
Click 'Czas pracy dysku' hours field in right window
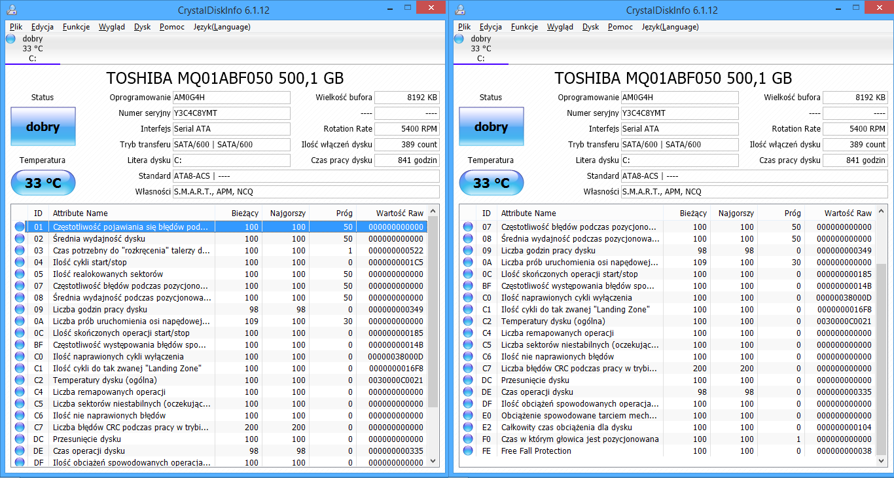tap(855, 160)
